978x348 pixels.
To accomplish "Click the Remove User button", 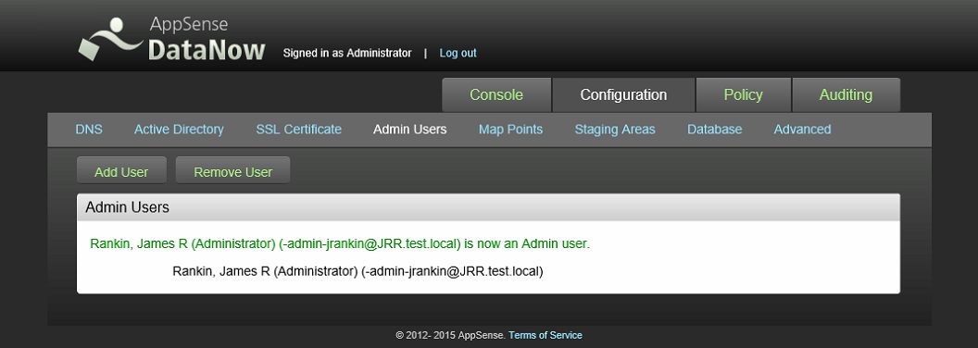I will tap(232, 170).
